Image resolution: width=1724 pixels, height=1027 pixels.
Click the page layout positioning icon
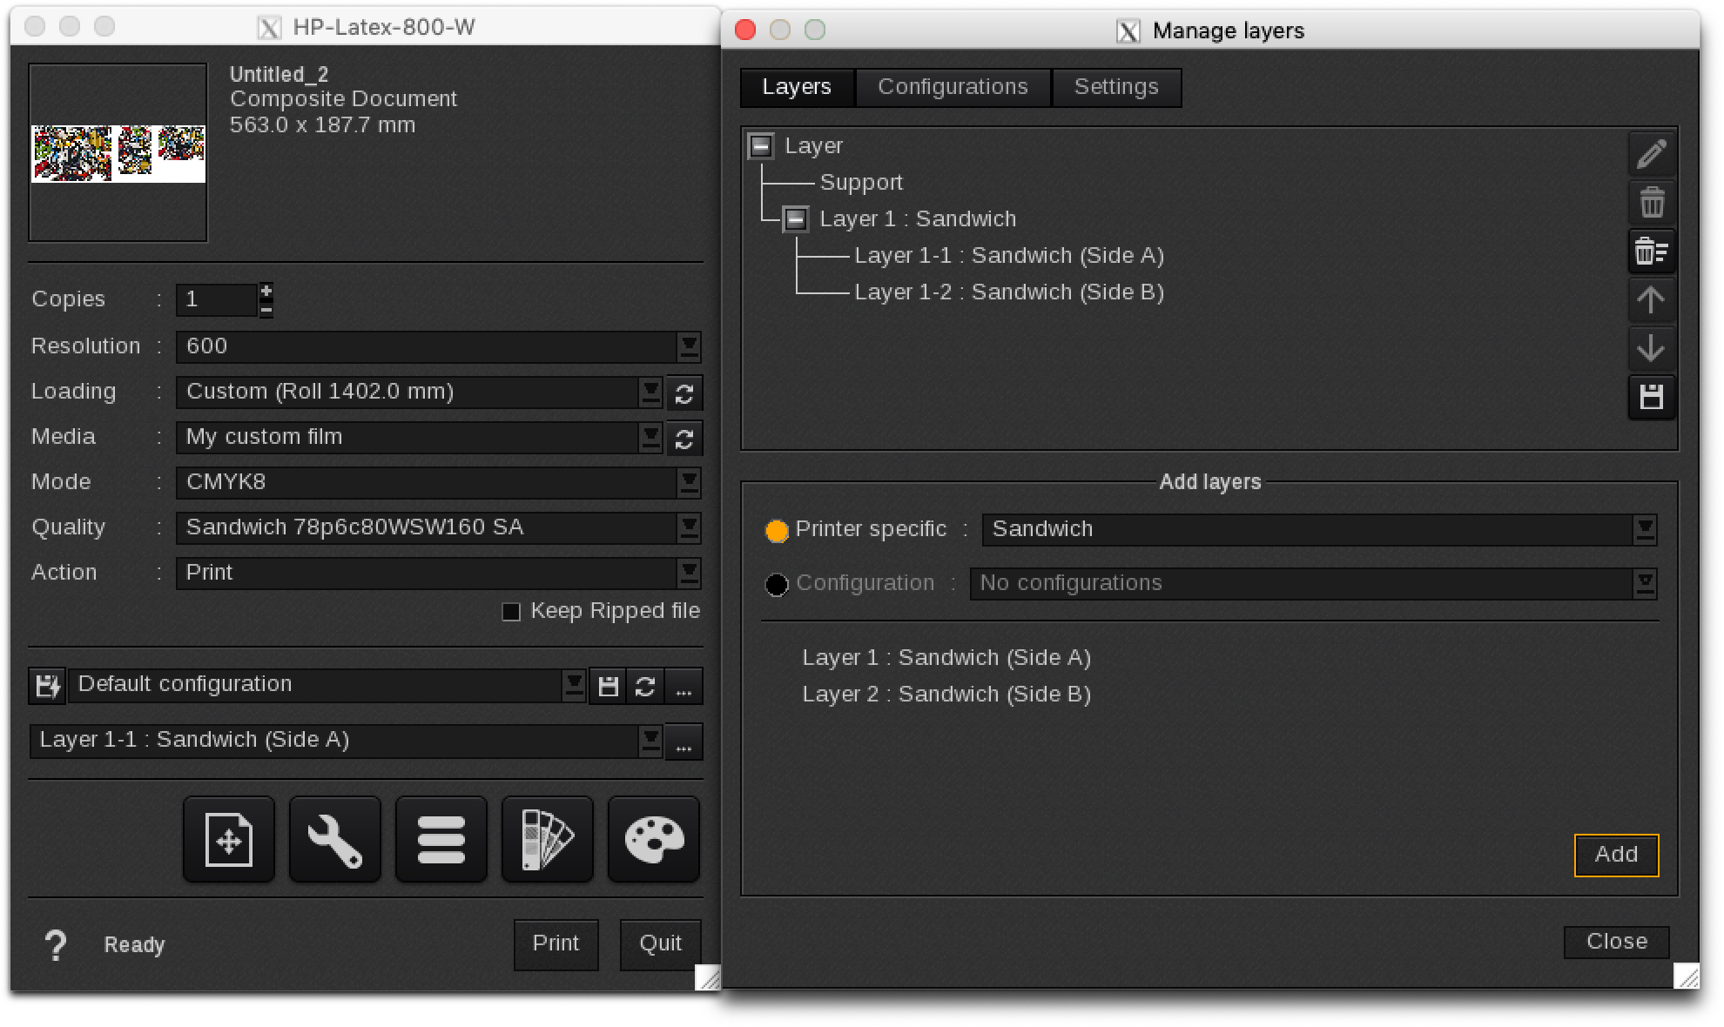(229, 840)
